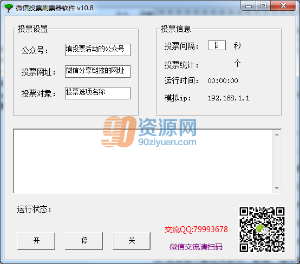Click the WeChat QR code image
Viewport: 300px width, 264px height.
[262, 229]
